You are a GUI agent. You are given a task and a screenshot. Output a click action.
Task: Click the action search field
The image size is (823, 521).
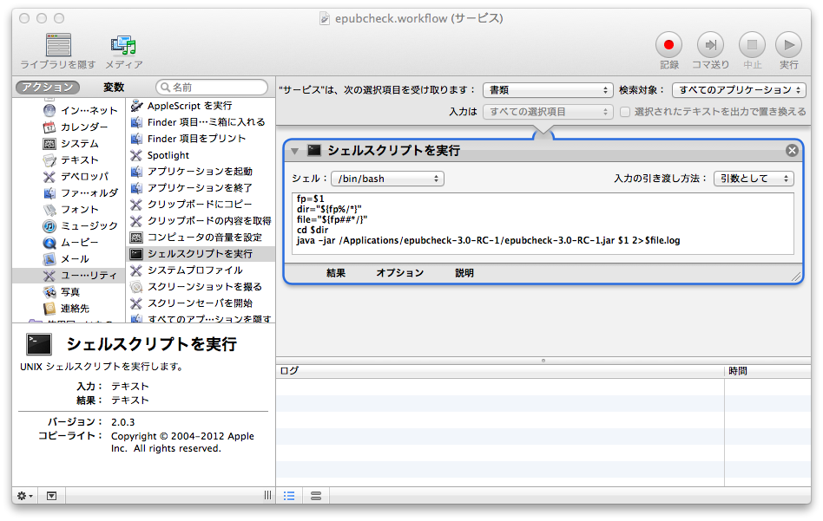click(212, 87)
